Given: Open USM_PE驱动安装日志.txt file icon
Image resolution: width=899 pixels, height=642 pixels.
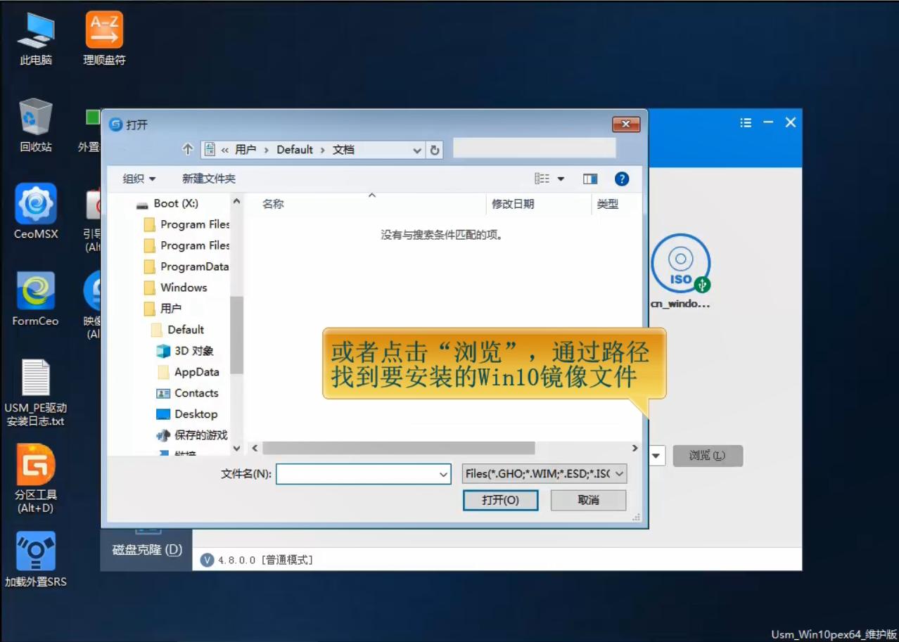Looking at the screenshot, I should pyautogui.click(x=36, y=393).
